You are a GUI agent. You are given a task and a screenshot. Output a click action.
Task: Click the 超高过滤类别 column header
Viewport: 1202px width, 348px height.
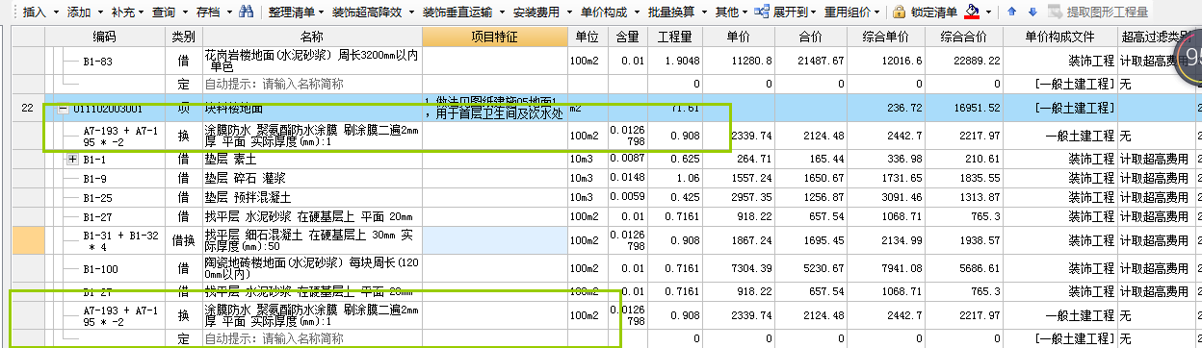click(x=1156, y=36)
